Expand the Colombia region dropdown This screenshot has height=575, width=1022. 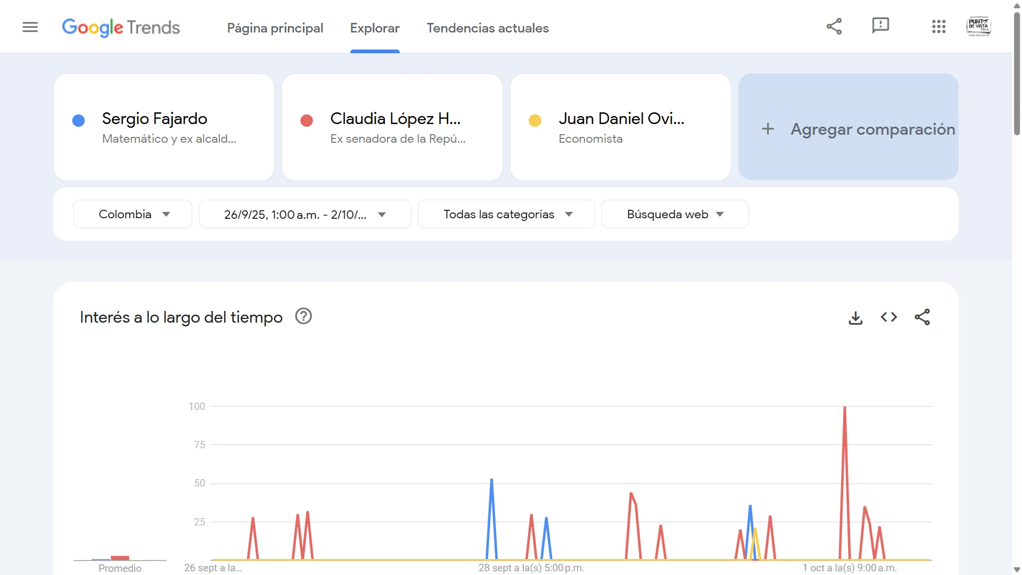click(x=133, y=215)
